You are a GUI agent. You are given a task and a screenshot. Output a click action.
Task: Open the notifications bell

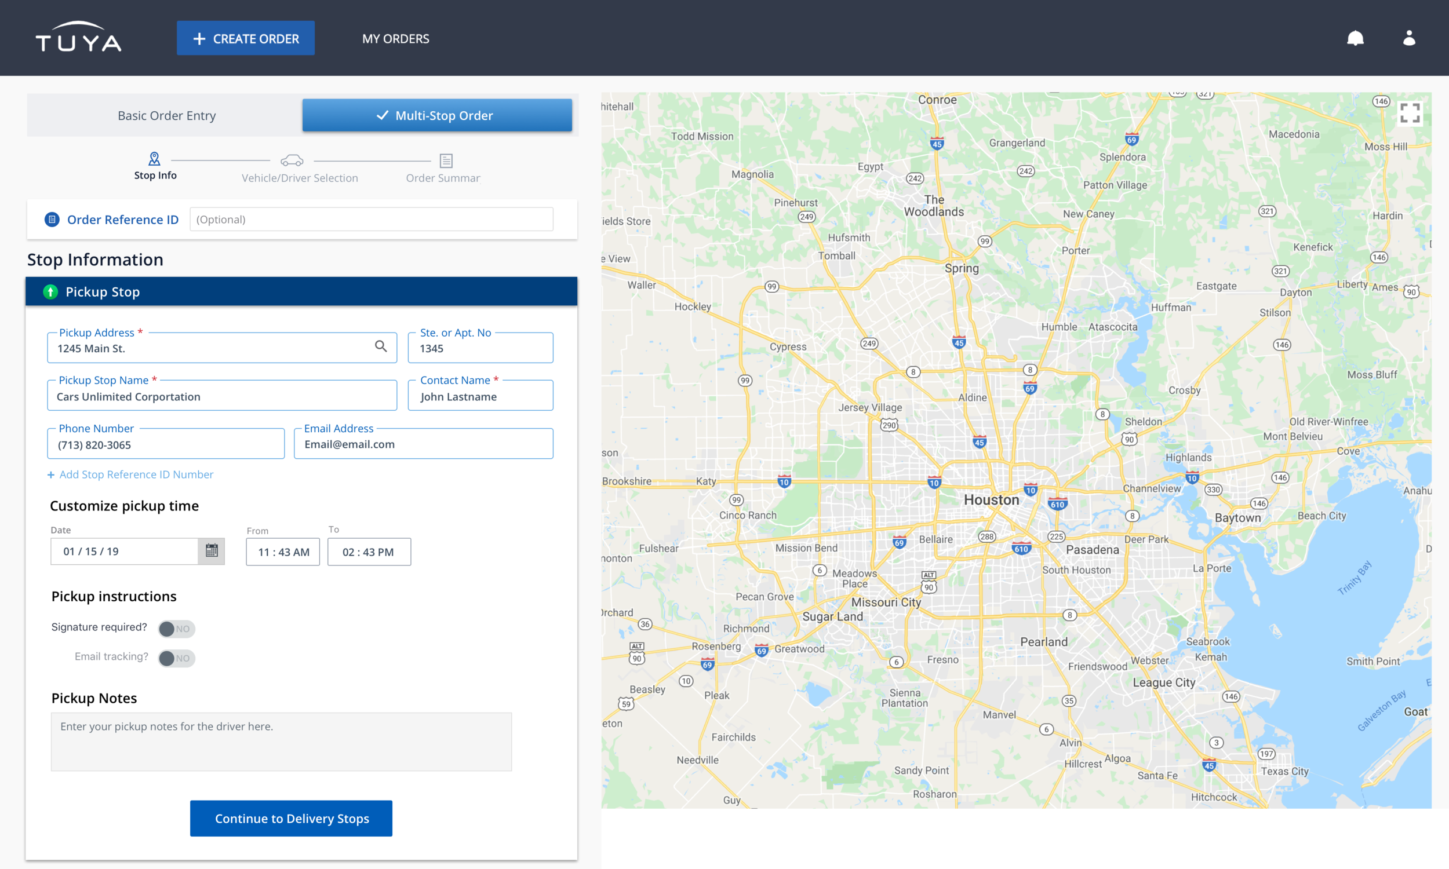point(1355,39)
